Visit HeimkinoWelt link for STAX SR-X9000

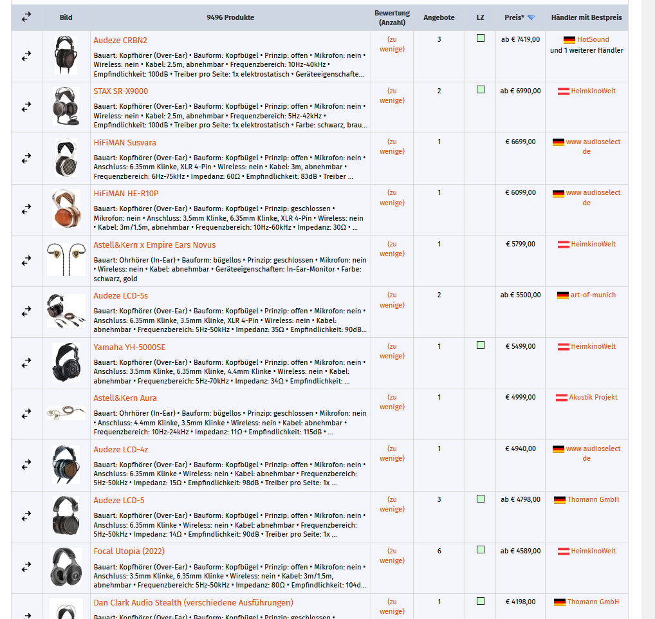tap(593, 91)
